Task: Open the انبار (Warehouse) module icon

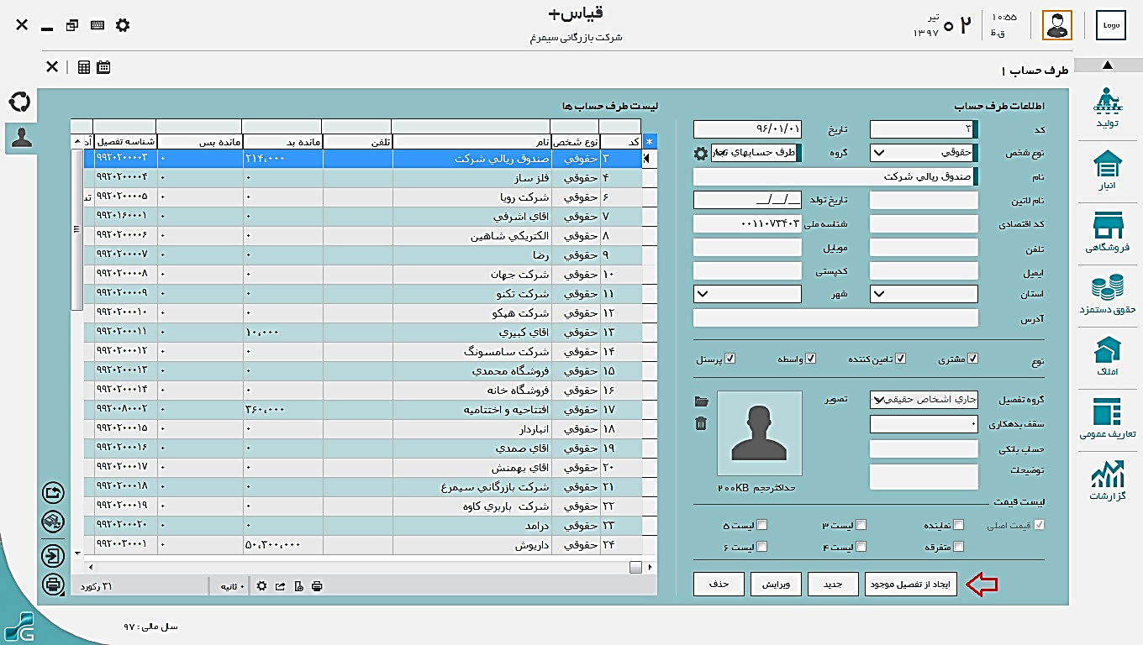Action: point(1107,170)
